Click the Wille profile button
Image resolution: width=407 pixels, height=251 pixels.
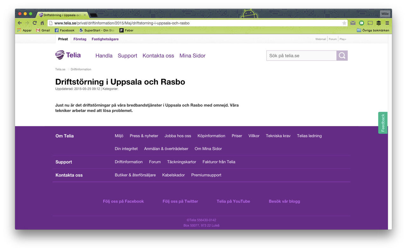pos(385,14)
